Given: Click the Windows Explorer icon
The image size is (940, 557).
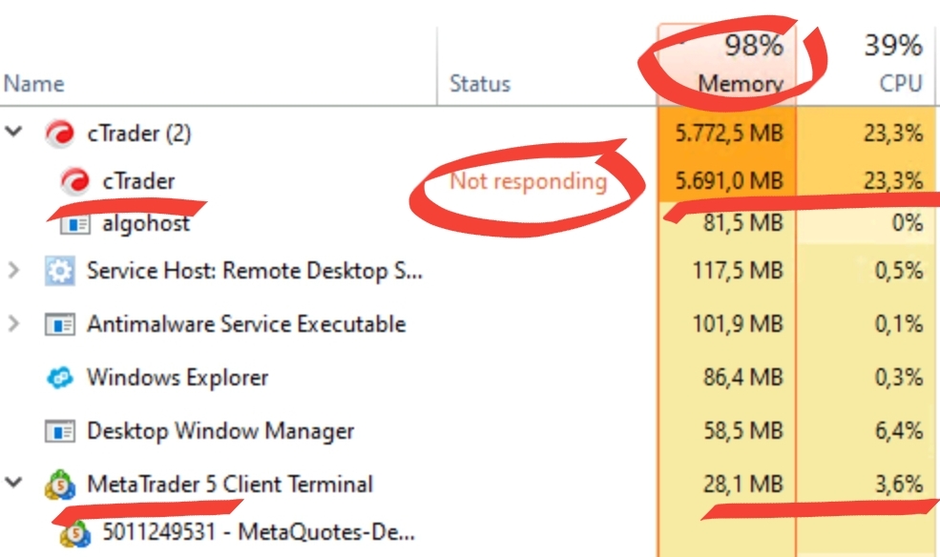Looking at the screenshot, I should pyautogui.click(x=60, y=378).
